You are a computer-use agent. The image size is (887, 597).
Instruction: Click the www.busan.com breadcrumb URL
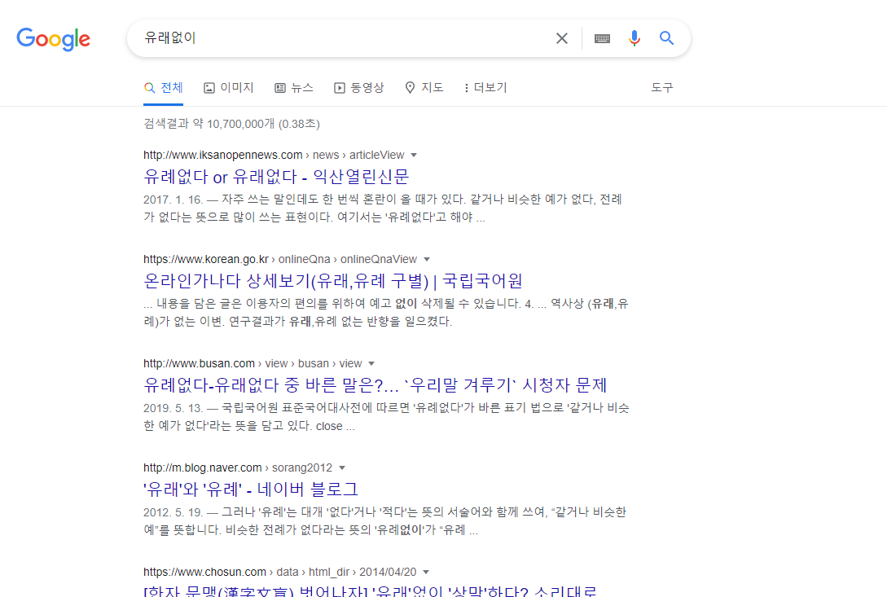252,363
